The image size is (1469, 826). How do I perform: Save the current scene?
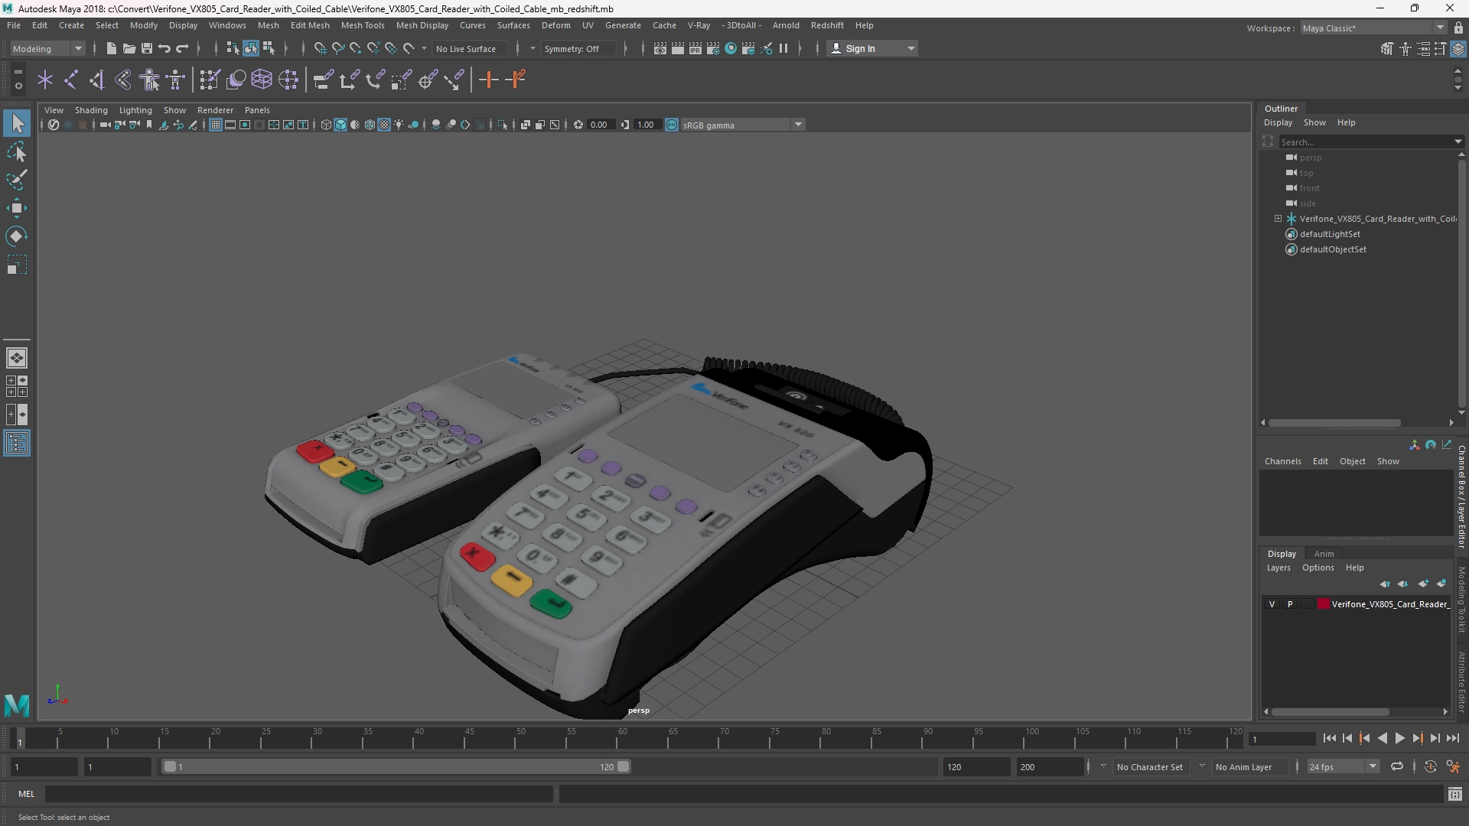(147, 48)
